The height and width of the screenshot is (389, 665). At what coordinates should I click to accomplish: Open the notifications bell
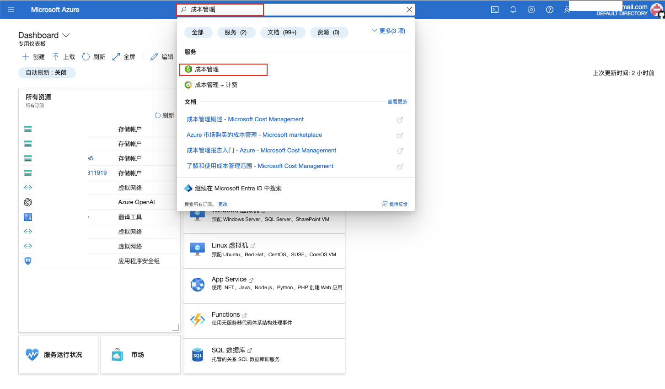coord(513,10)
